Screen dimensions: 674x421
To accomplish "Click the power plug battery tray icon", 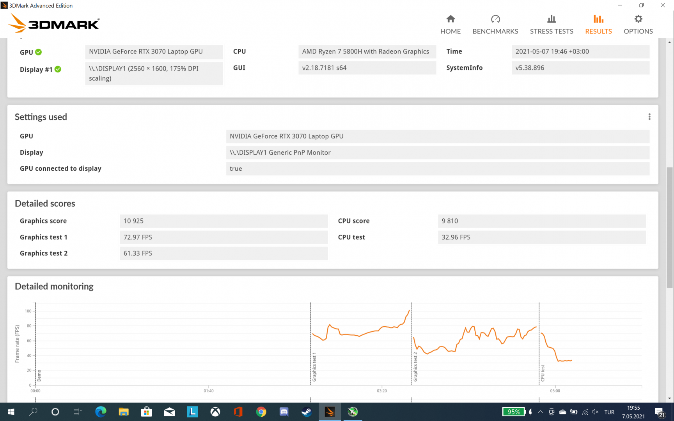I will click(x=573, y=412).
